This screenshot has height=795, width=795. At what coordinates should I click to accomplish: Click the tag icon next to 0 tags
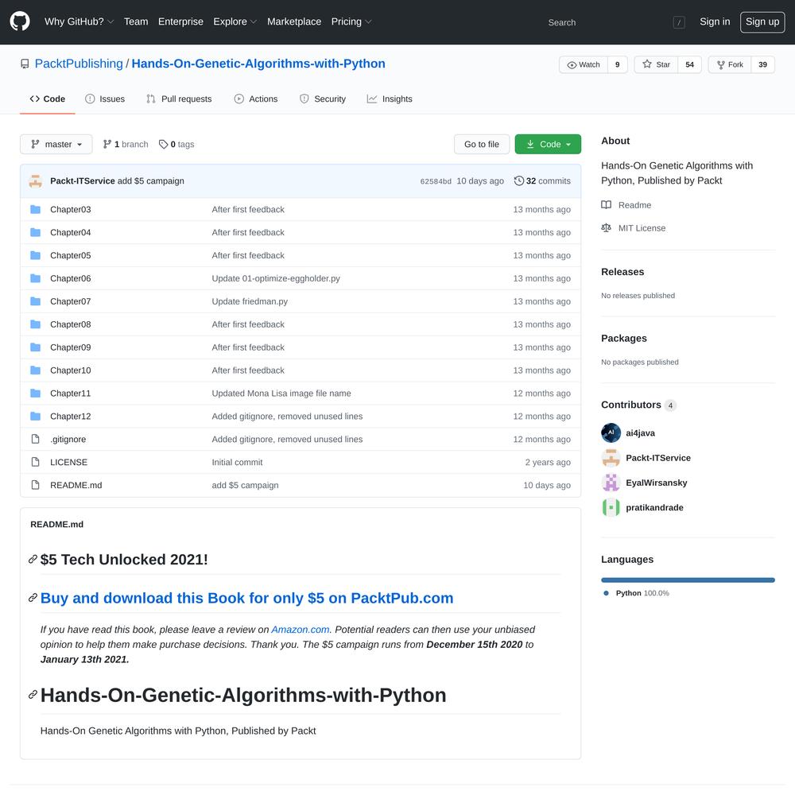click(x=163, y=145)
